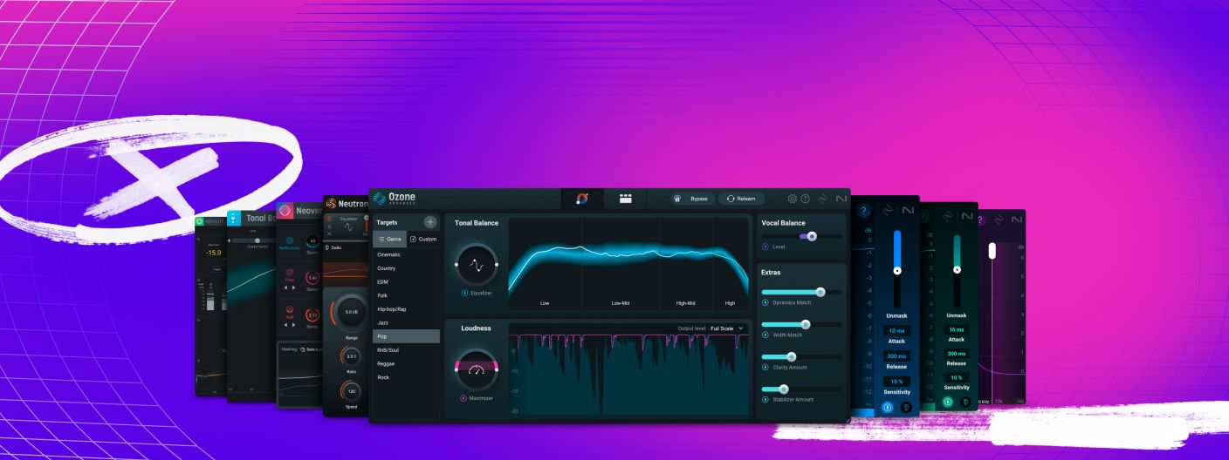The image size is (1229, 460).
Task: Click the Attack 10 ms field in blue Unmask
Action: (896, 331)
